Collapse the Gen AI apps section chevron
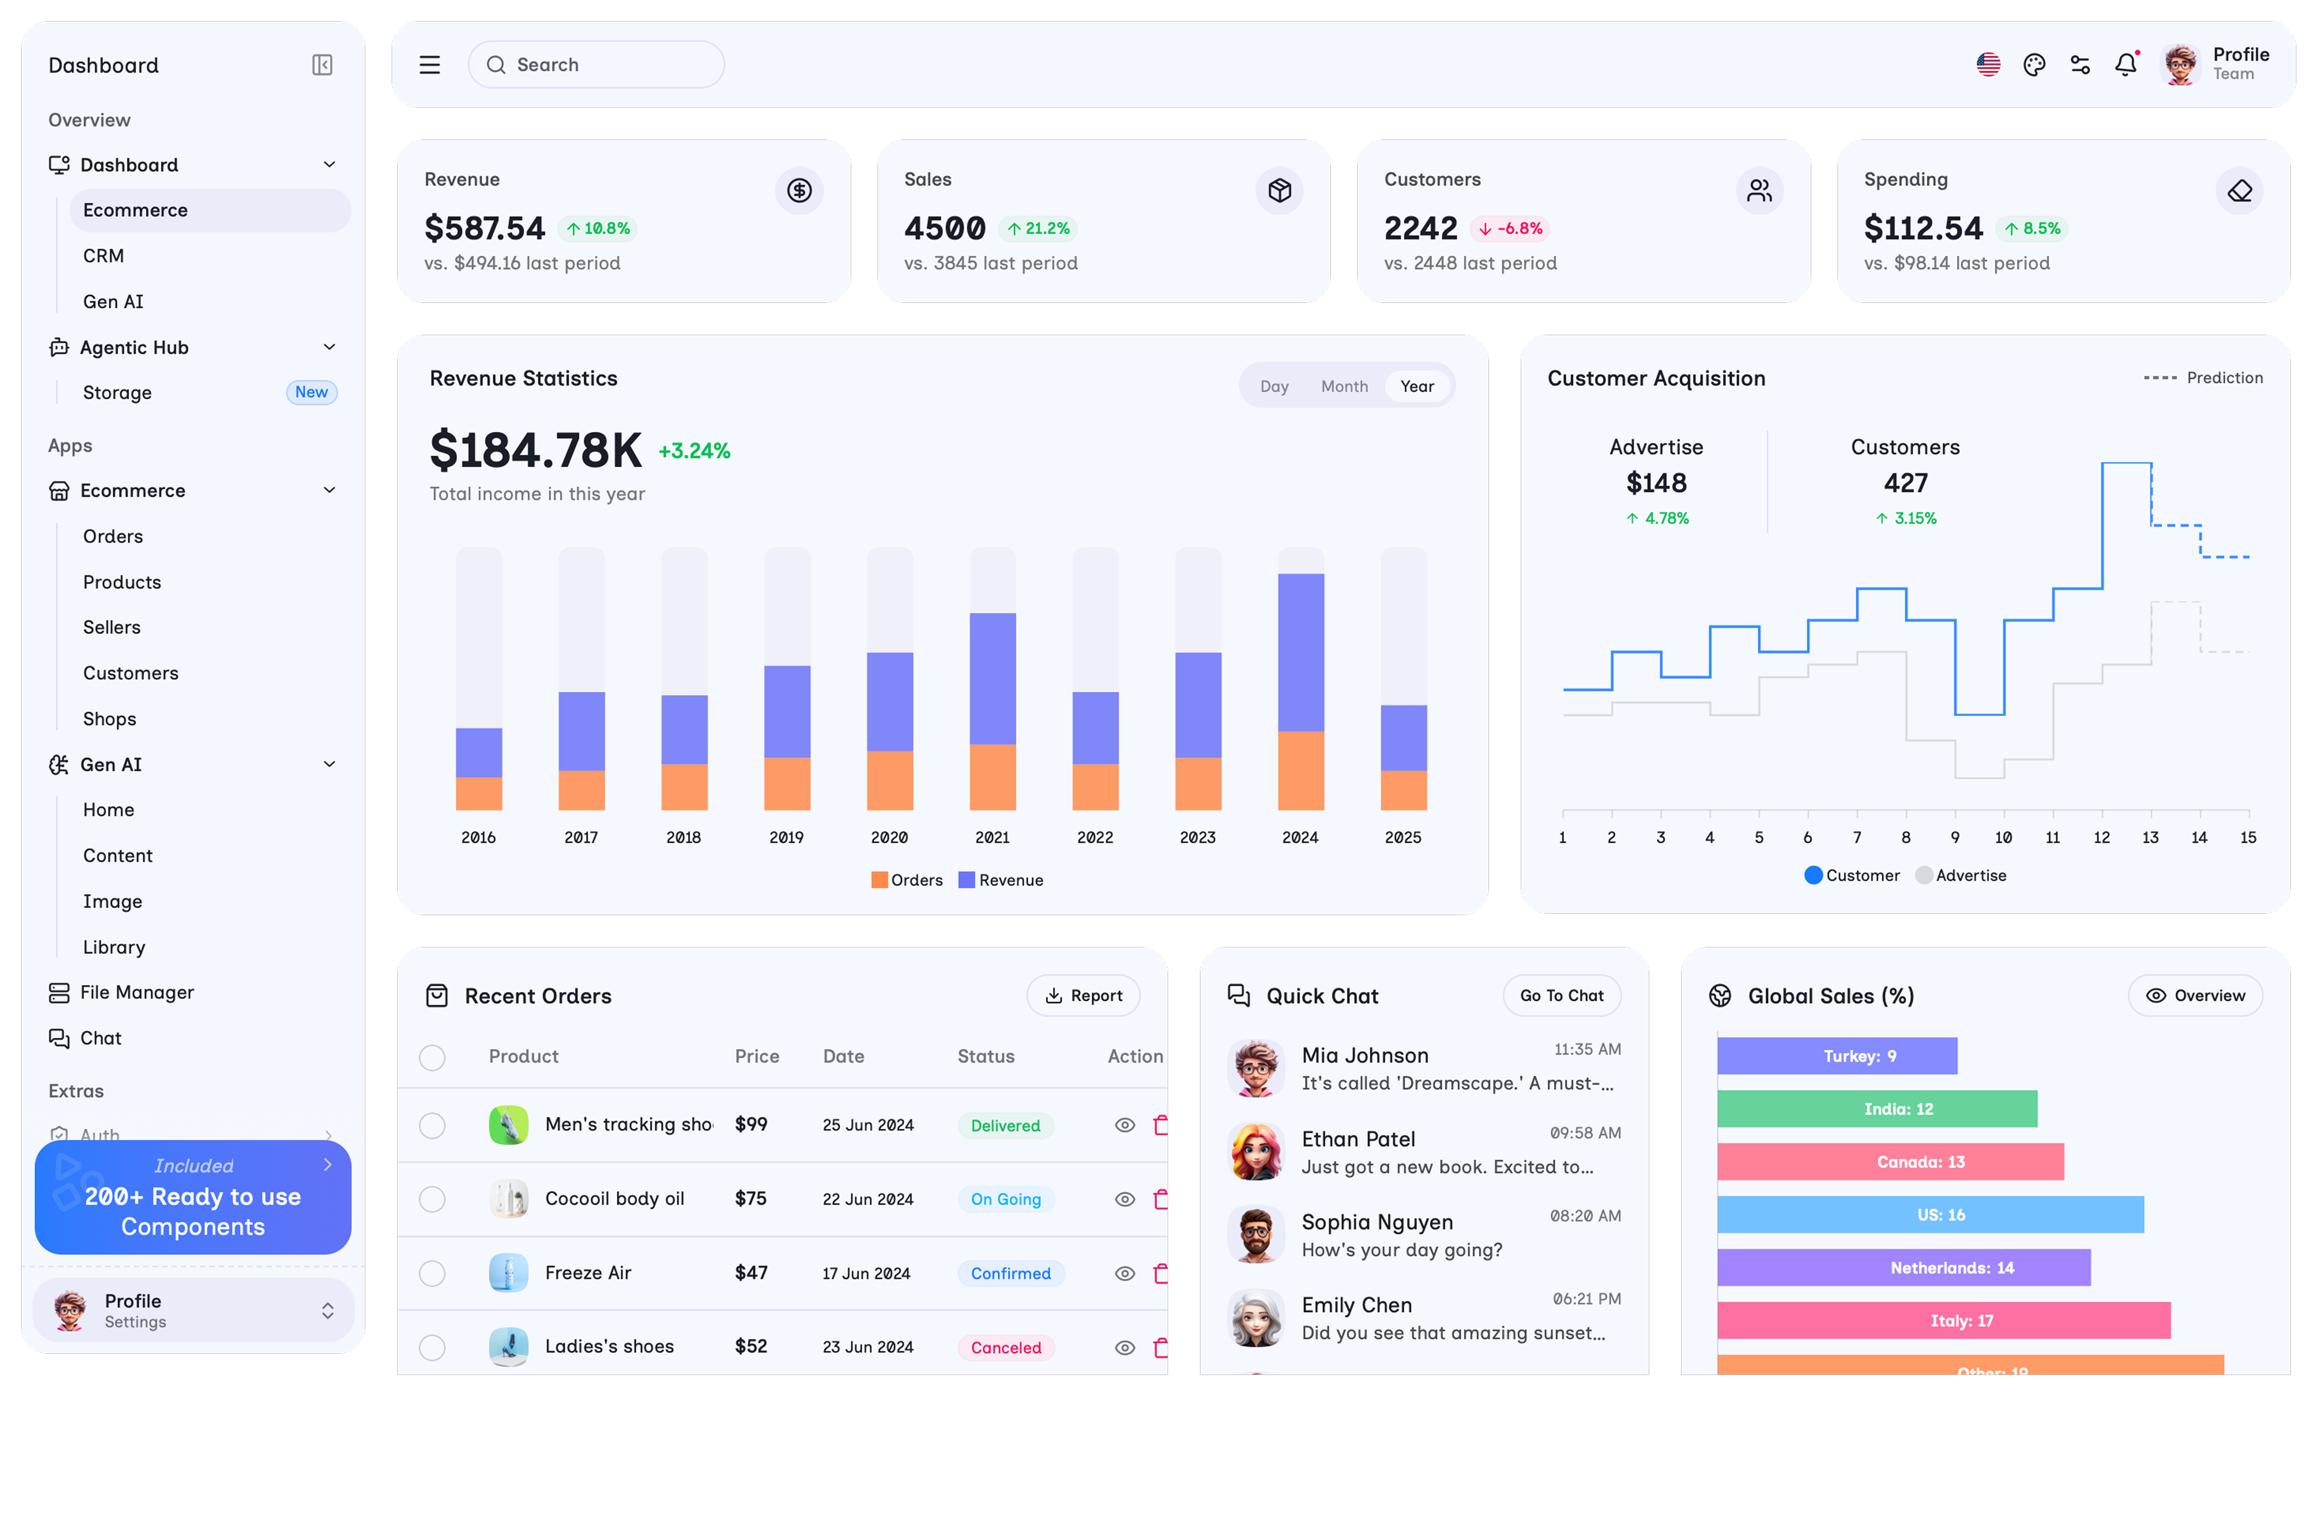Image resolution: width=2323 pixels, height=1528 pixels. point(329,764)
